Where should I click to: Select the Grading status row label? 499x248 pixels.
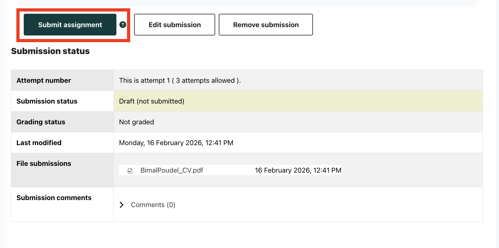click(x=41, y=122)
